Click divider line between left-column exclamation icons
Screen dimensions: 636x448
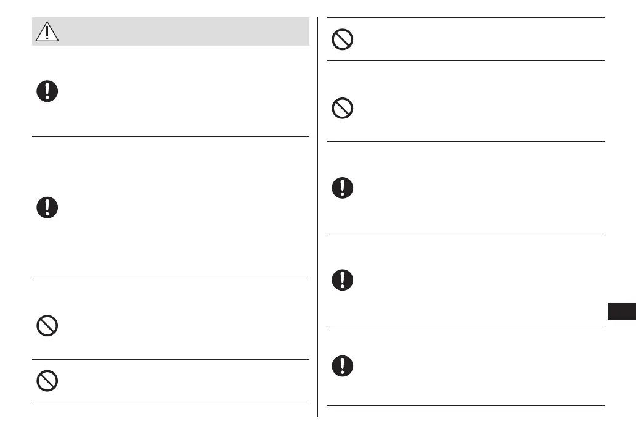[170, 137]
